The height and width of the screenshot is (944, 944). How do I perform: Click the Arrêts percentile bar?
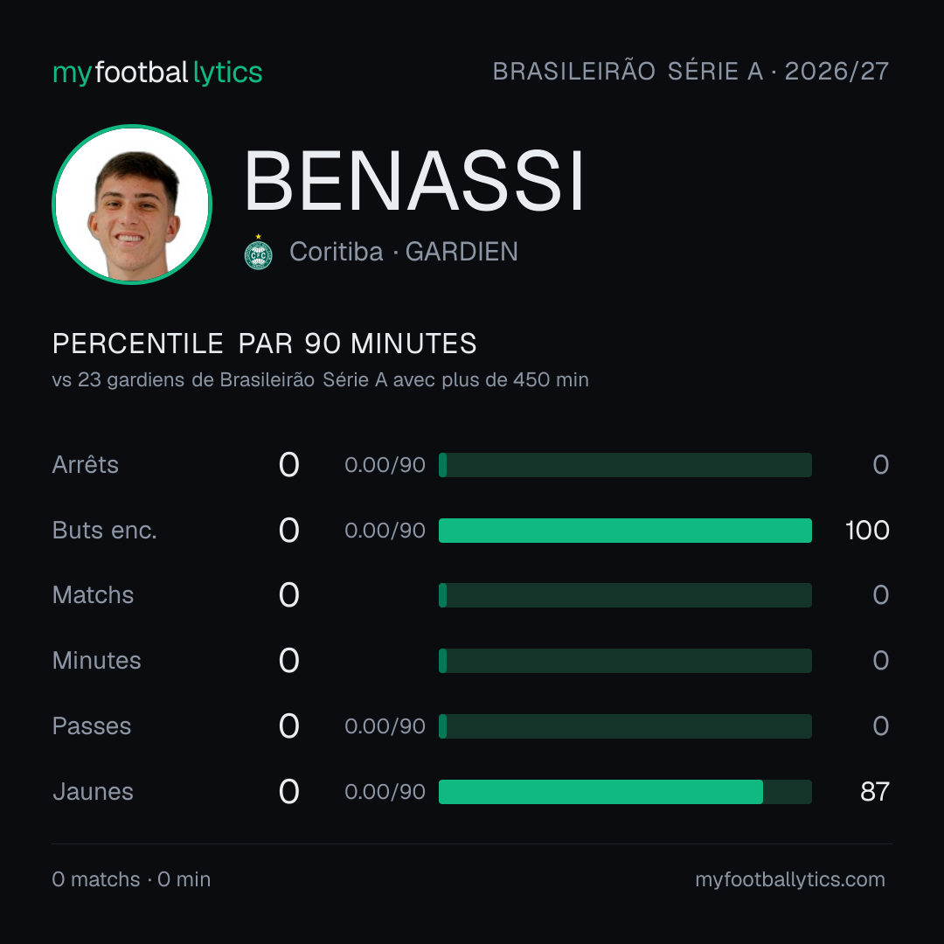pos(625,465)
